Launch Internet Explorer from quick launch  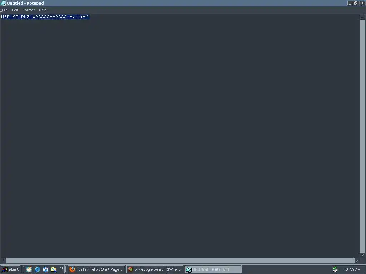37,269
